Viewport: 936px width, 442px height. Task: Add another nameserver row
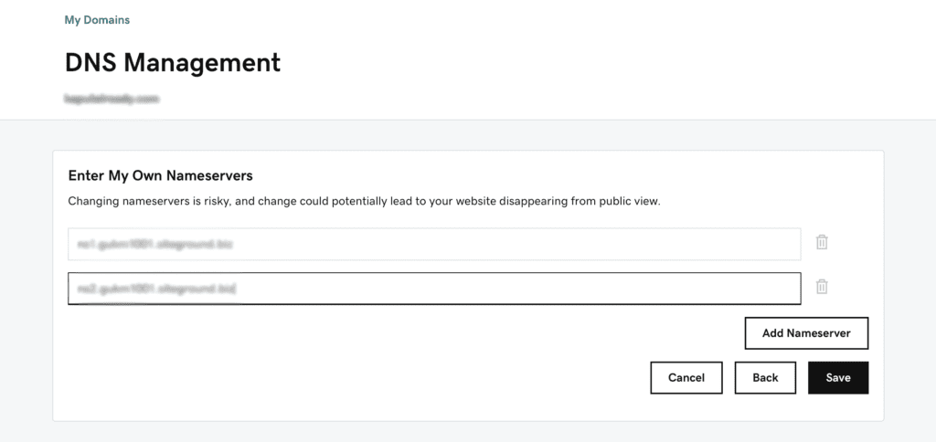[x=806, y=332]
